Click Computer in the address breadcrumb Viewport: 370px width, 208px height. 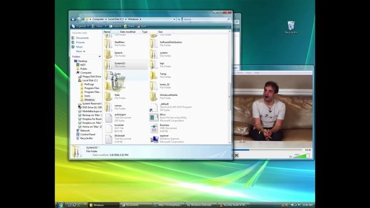[x=98, y=19]
